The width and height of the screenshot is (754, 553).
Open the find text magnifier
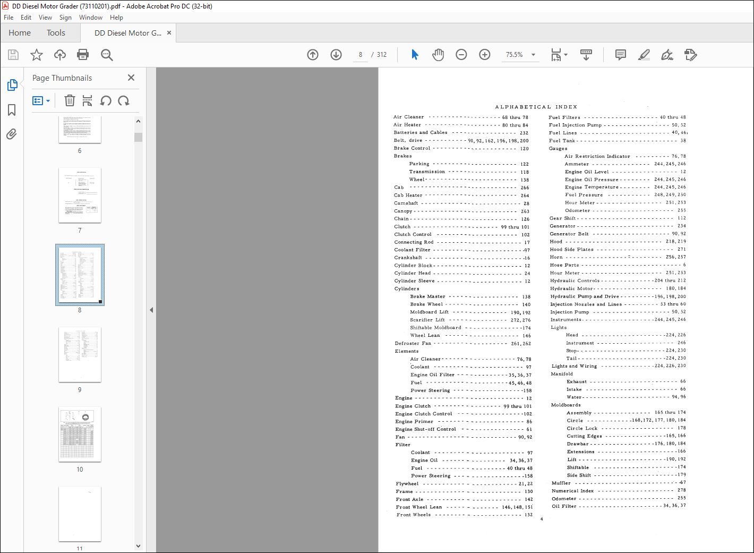[x=107, y=55]
